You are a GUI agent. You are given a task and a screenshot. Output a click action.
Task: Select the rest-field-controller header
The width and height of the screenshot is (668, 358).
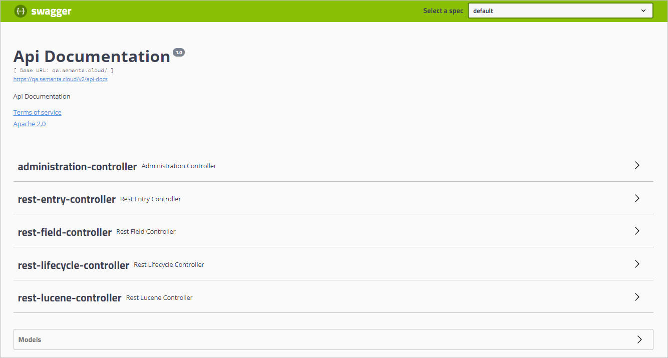65,231
